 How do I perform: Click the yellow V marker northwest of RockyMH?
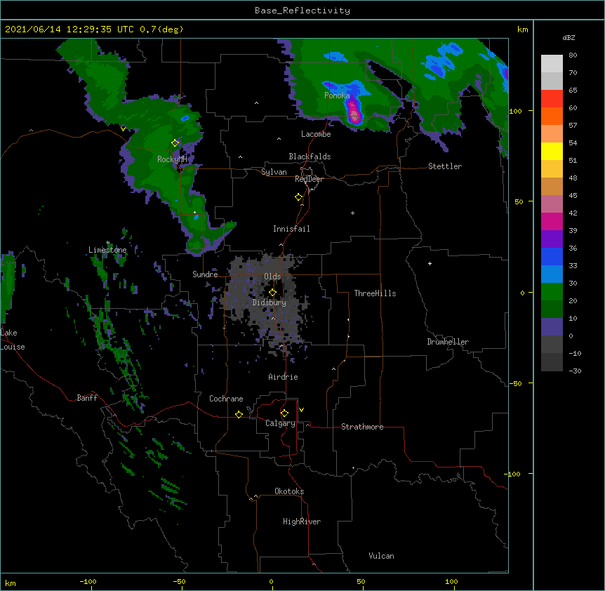point(123,128)
